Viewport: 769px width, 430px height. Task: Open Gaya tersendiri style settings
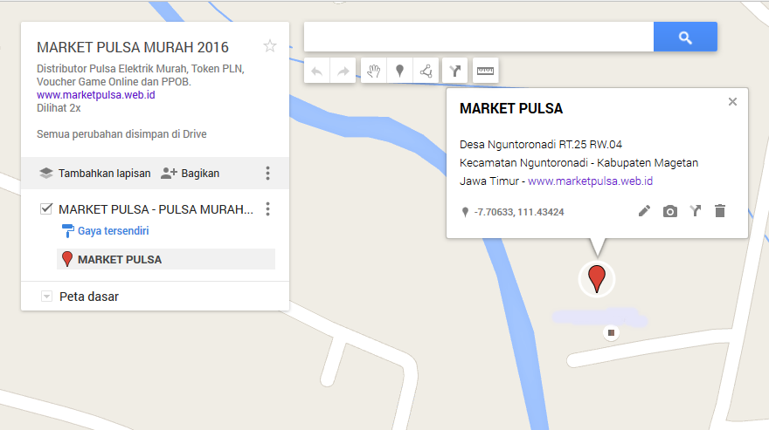[106, 230]
